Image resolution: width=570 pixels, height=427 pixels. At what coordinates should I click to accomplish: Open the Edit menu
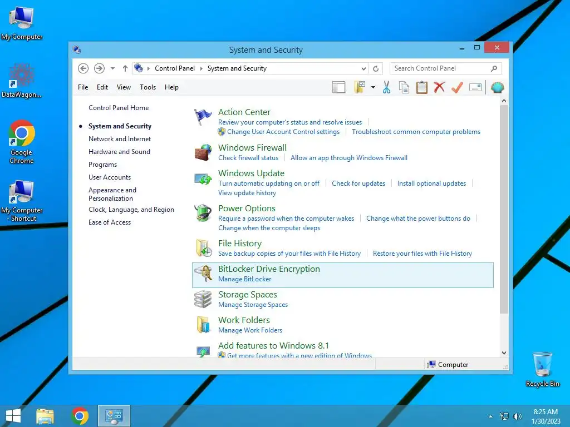(102, 87)
